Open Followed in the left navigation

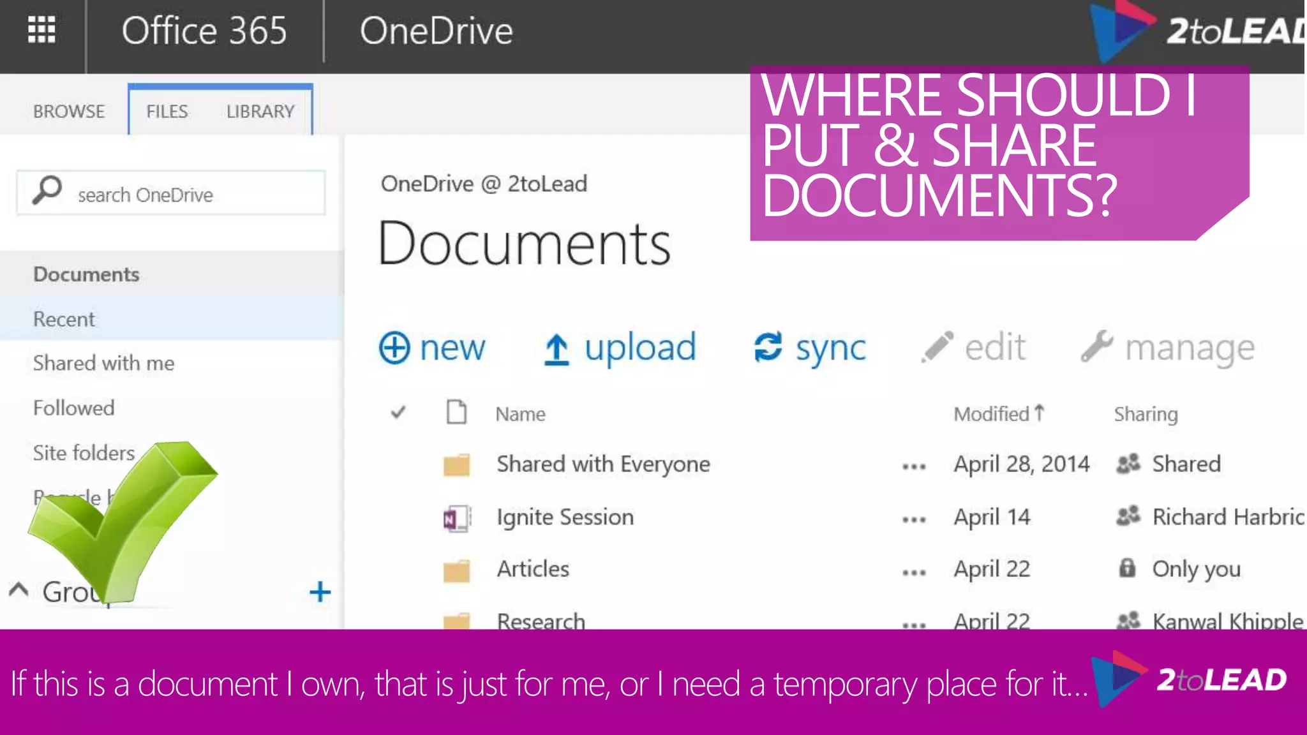click(73, 408)
